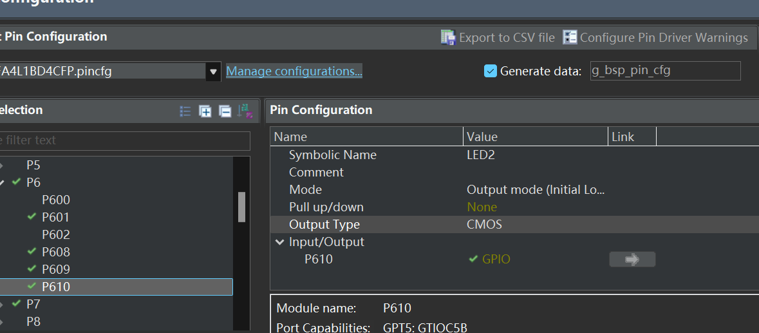This screenshot has width=759, height=333.
Task: Click the empty Comment value cell
Action: tap(536, 173)
